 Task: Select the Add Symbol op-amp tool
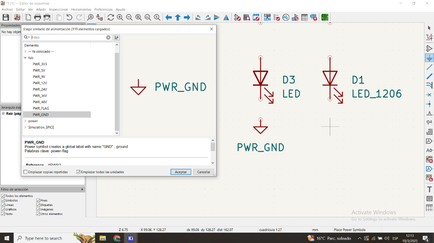point(429,49)
